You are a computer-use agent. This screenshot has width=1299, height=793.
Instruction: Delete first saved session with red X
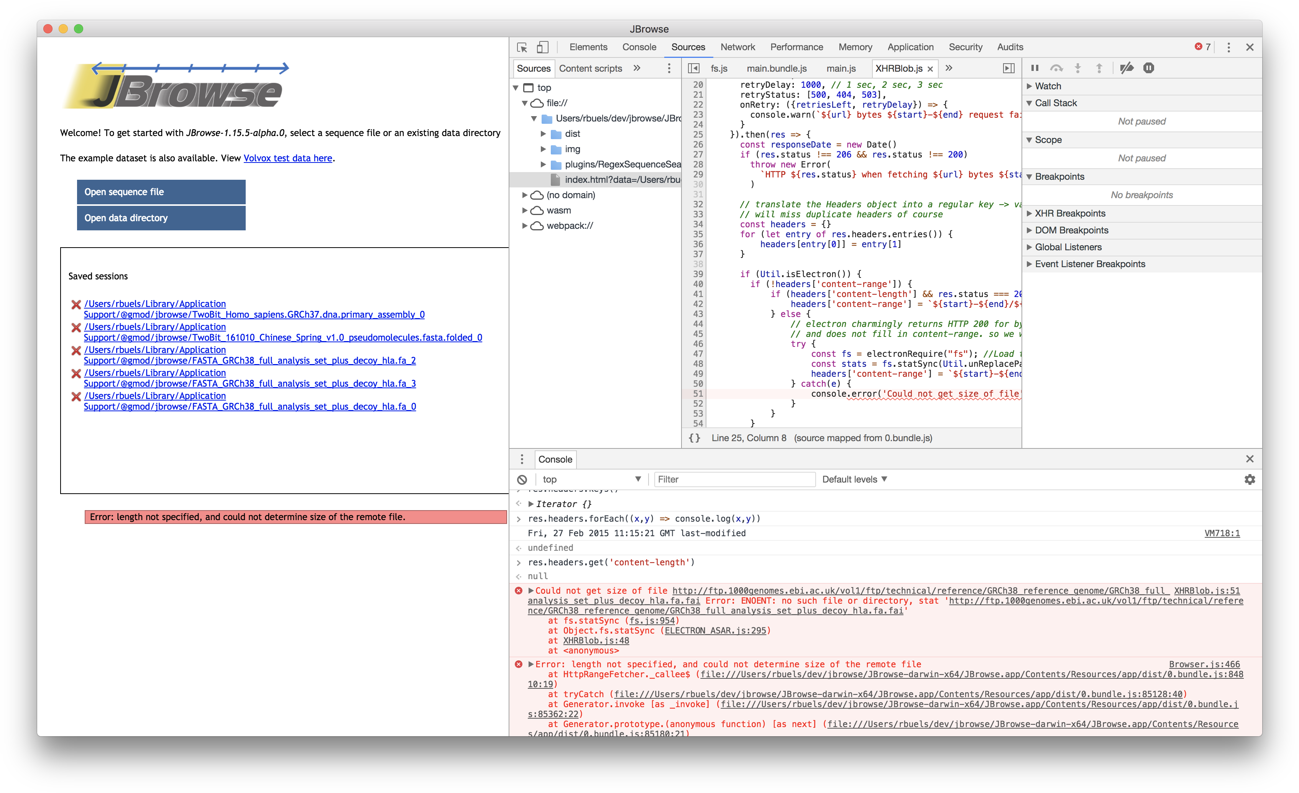coord(76,305)
